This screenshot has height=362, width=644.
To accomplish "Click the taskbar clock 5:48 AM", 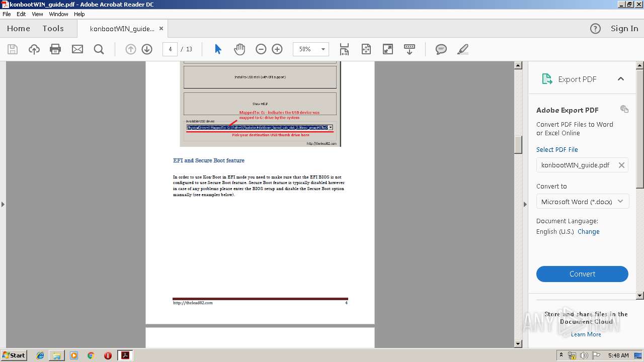I will pos(618,355).
